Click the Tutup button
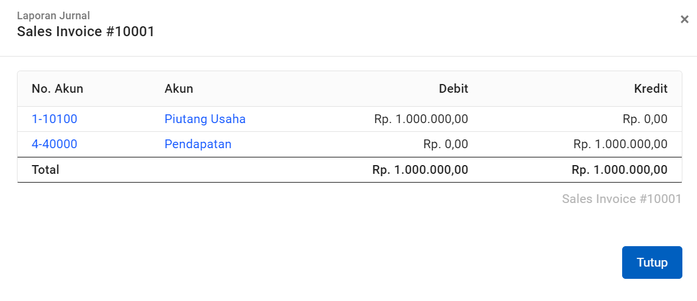This screenshot has height=301, width=697. 652,262
